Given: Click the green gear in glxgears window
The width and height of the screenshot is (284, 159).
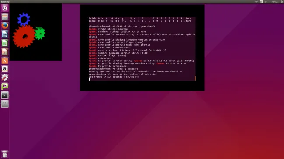Looking at the screenshot, I should coord(40,33).
